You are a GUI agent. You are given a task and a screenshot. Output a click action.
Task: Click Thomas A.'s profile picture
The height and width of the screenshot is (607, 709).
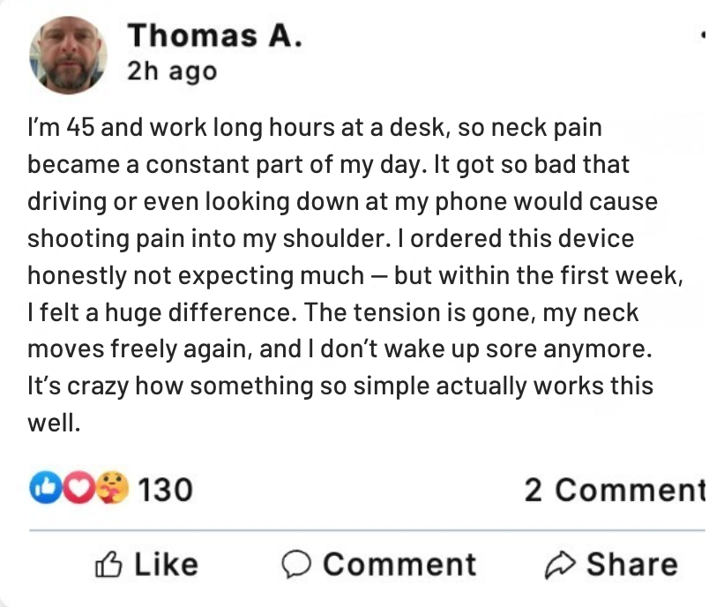(x=68, y=56)
